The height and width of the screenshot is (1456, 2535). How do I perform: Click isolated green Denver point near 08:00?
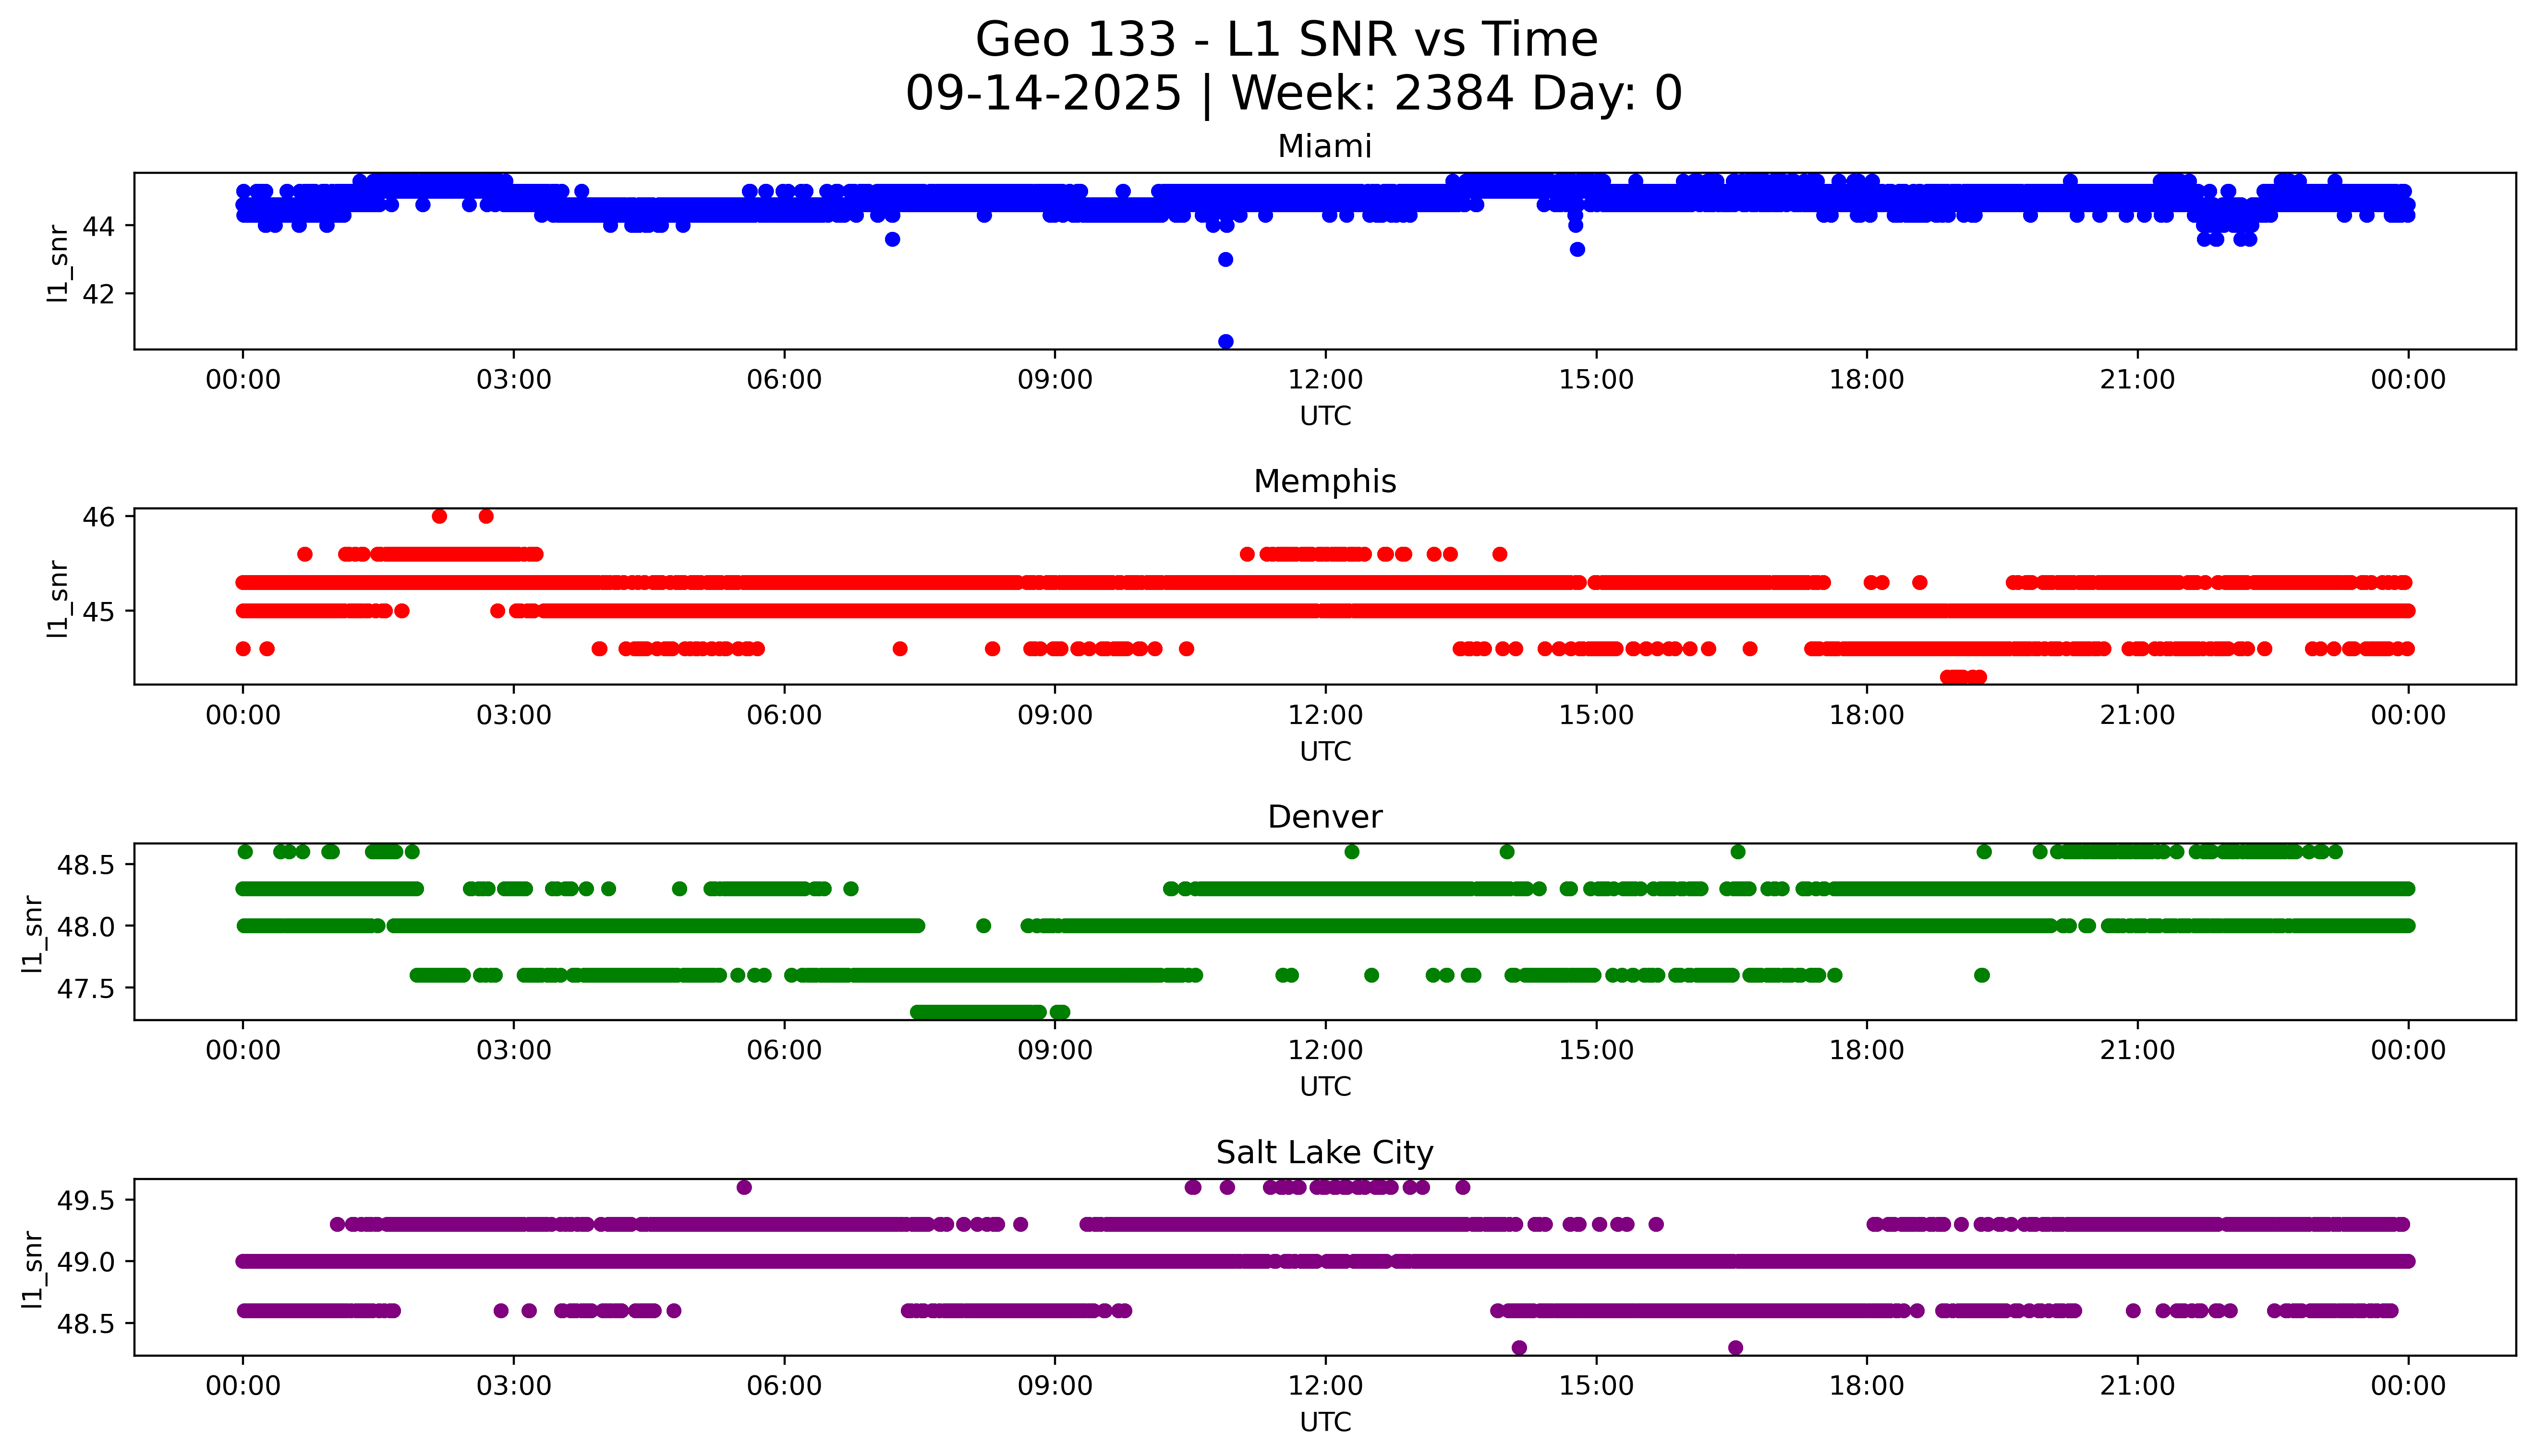coord(983,926)
